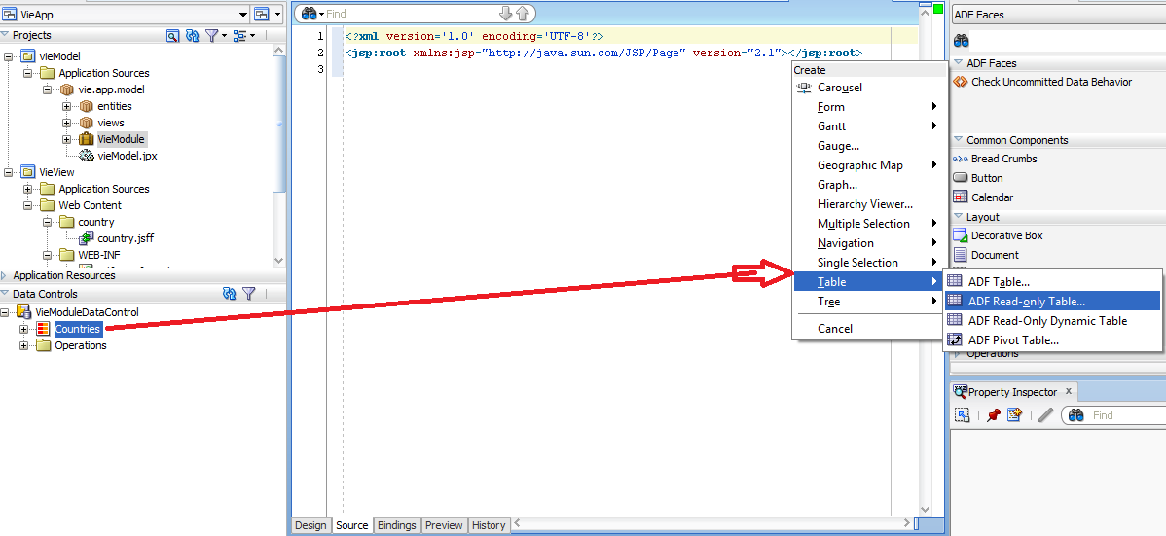Open the Projects navigator display options icon
Image resolution: width=1166 pixels, height=536 pixels.
pyautogui.click(x=239, y=35)
